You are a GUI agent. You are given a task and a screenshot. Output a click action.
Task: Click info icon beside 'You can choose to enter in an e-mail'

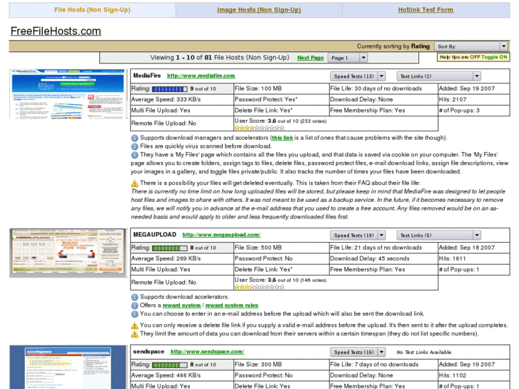[x=135, y=314]
